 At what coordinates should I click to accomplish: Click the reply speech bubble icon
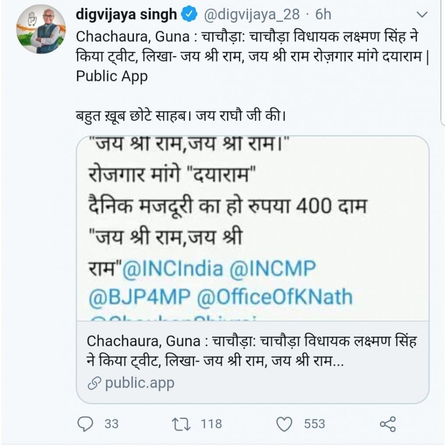point(86,423)
